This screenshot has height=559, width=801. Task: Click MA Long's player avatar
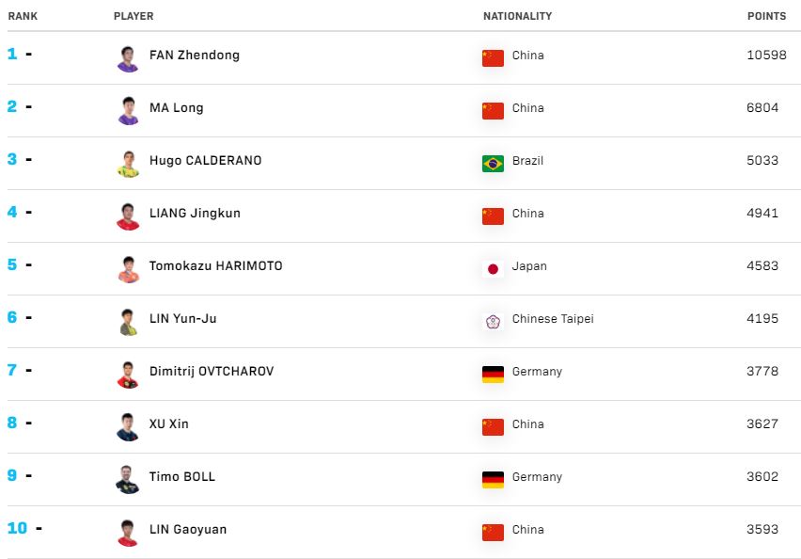[x=128, y=110]
